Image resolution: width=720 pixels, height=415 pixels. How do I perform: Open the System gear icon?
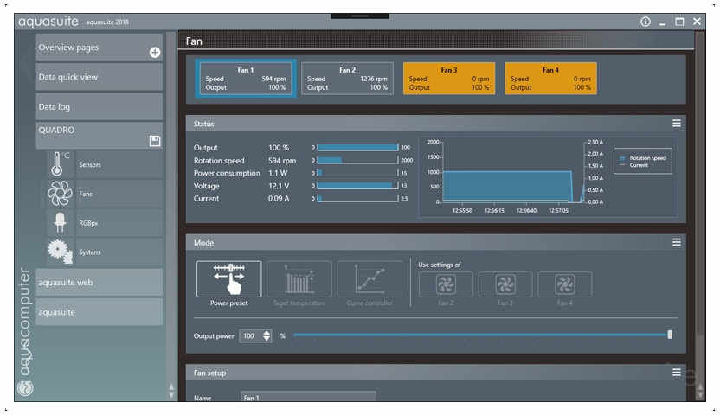pos(60,252)
